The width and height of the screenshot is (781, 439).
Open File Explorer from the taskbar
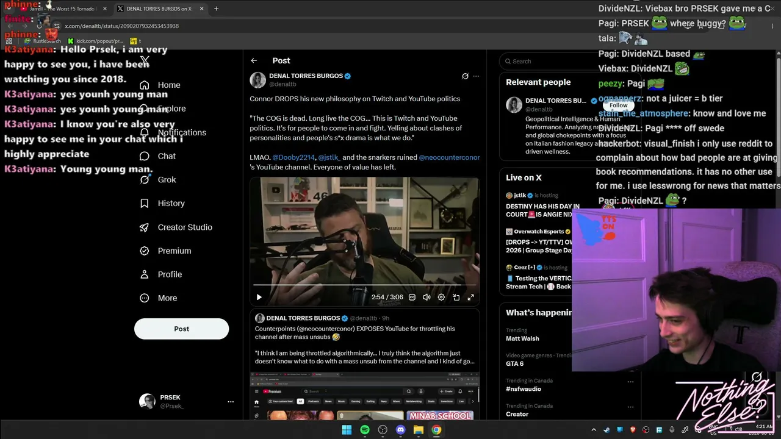pyautogui.click(x=419, y=430)
